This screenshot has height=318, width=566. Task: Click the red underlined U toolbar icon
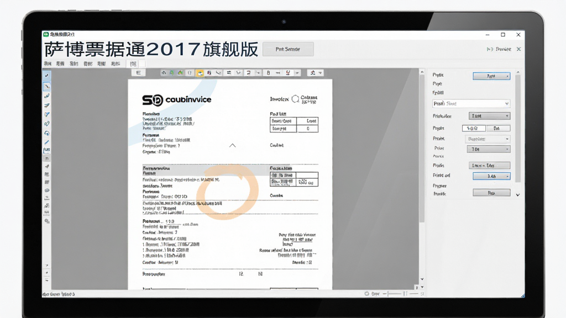click(287, 73)
